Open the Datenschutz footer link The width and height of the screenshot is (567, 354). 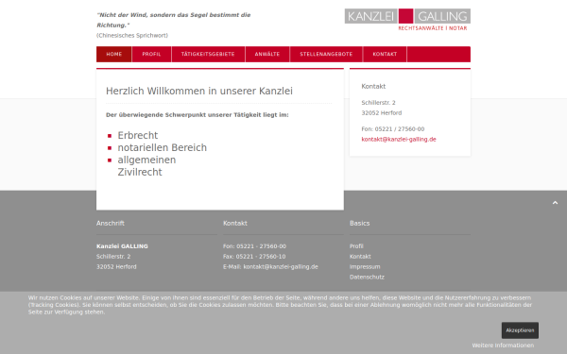[367, 277]
